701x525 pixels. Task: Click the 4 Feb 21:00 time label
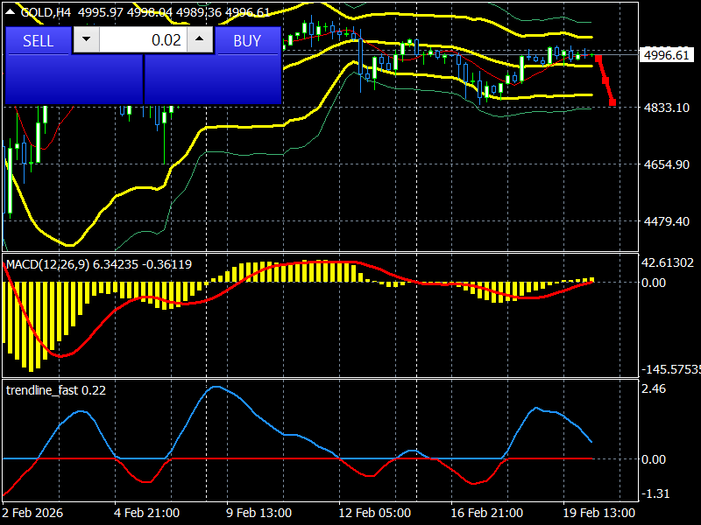[x=146, y=513]
